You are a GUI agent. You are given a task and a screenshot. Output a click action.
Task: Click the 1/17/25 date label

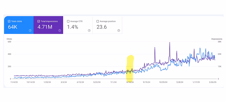coord(196,82)
